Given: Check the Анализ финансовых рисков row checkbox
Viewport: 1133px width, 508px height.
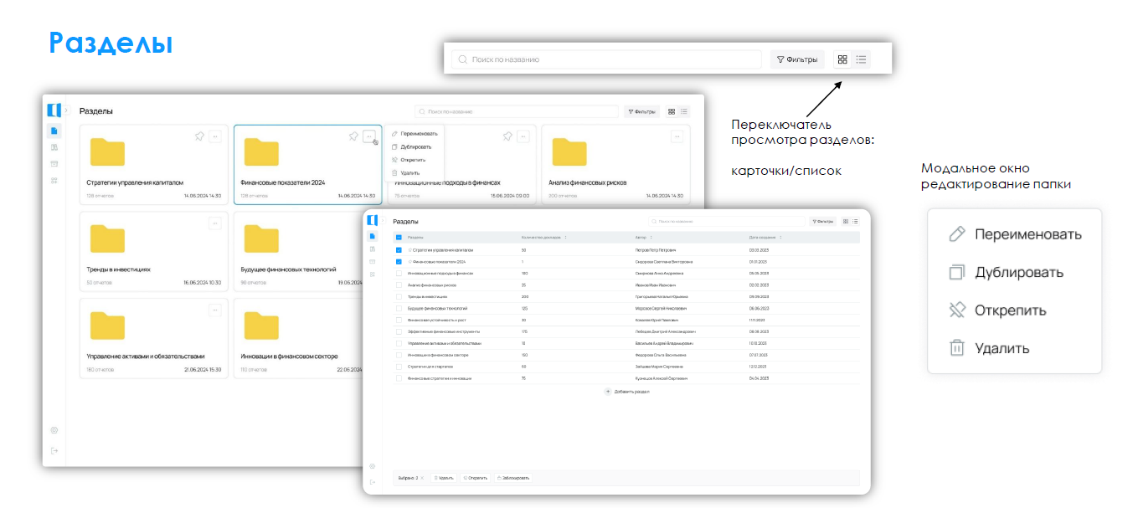Looking at the screenshot, I should [399, 285].
